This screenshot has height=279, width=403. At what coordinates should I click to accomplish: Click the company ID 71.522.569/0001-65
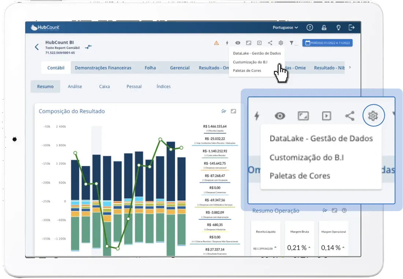point(60,53)
